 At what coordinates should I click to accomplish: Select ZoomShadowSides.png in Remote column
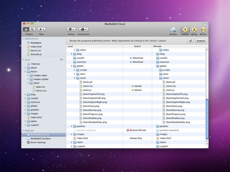(176, 122)
